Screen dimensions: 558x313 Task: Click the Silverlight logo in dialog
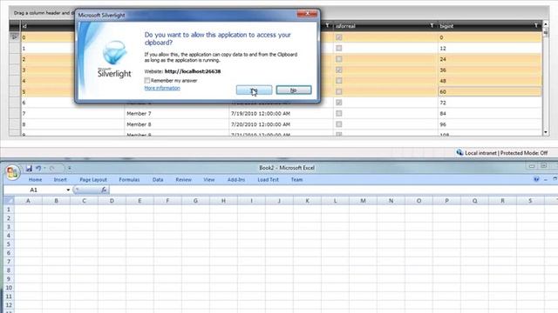pyautogui.click(x=114, y=59)
